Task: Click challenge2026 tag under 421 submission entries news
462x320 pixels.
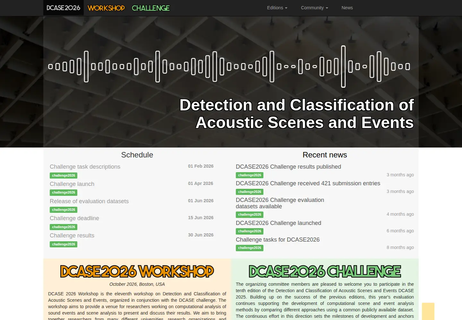Action: (250, 192)
